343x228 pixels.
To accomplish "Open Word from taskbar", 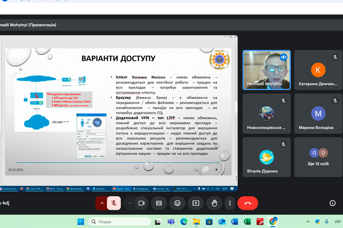I will [234, 222].
